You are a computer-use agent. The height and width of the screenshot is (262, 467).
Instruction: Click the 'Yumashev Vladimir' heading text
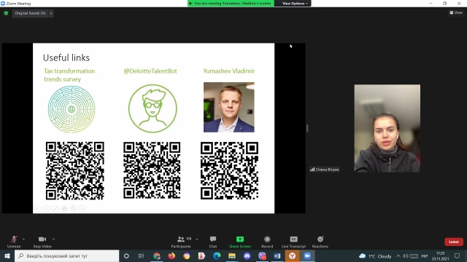229,71
